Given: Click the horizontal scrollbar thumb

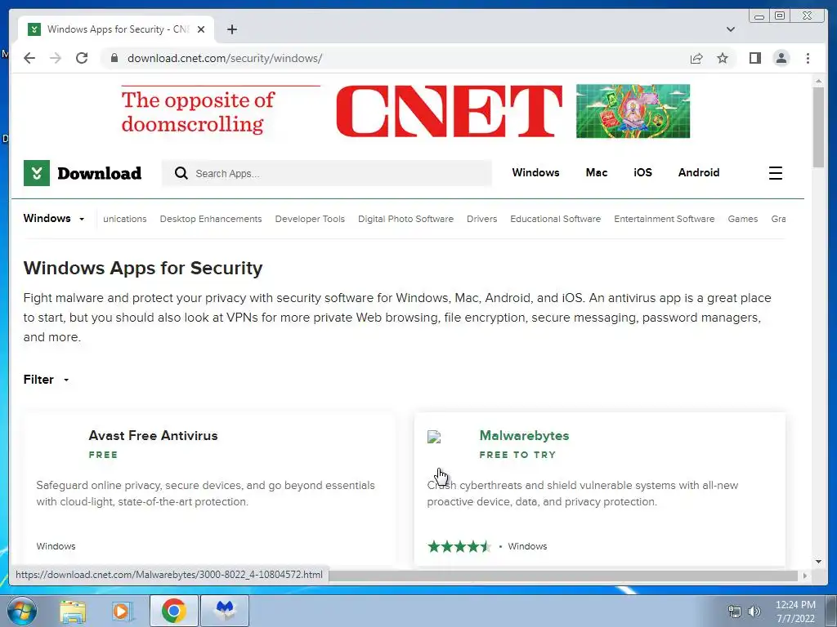Looking at the screenshot, I should click(x=563, y=576).
